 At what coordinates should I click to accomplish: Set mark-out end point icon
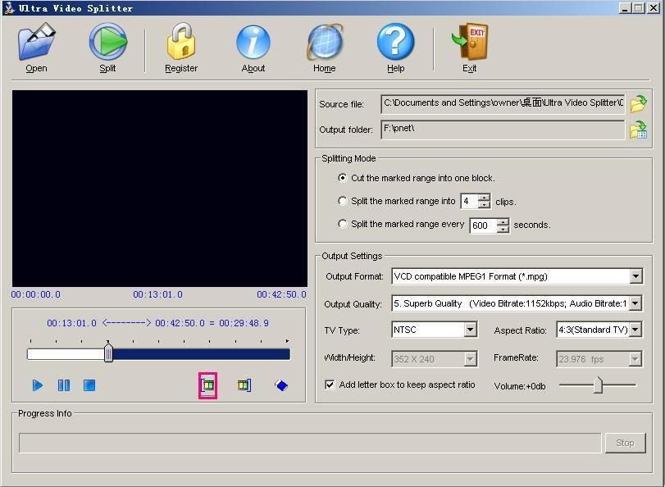(244, 385)
